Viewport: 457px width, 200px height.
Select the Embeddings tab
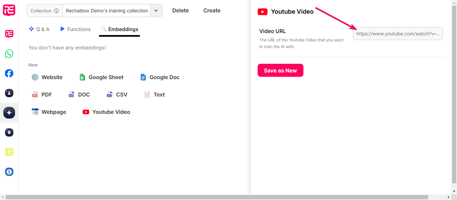coord(119,29)
